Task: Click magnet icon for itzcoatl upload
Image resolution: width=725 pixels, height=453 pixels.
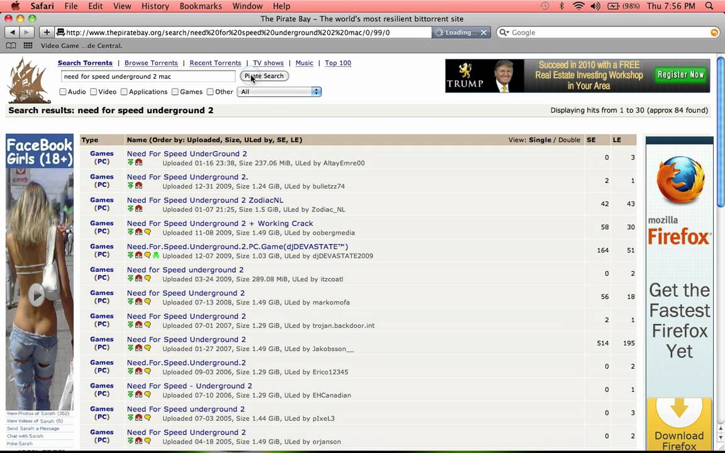Action: point(138,278)
